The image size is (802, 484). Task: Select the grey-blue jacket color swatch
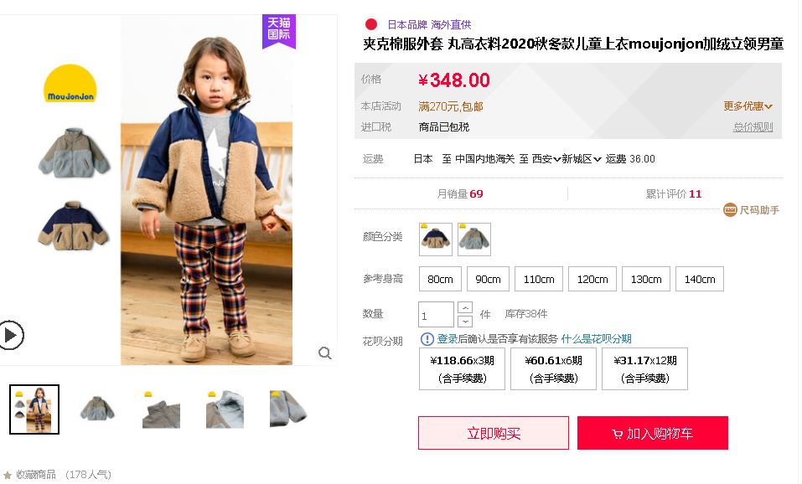point(474,239)
